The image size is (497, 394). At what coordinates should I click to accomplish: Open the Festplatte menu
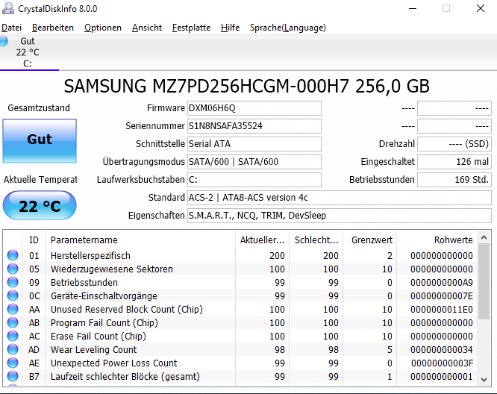tap(191, 28)
